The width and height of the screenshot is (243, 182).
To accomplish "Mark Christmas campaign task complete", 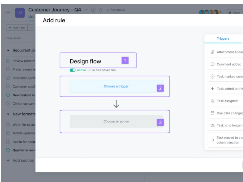I will click(x=8, y=103).
